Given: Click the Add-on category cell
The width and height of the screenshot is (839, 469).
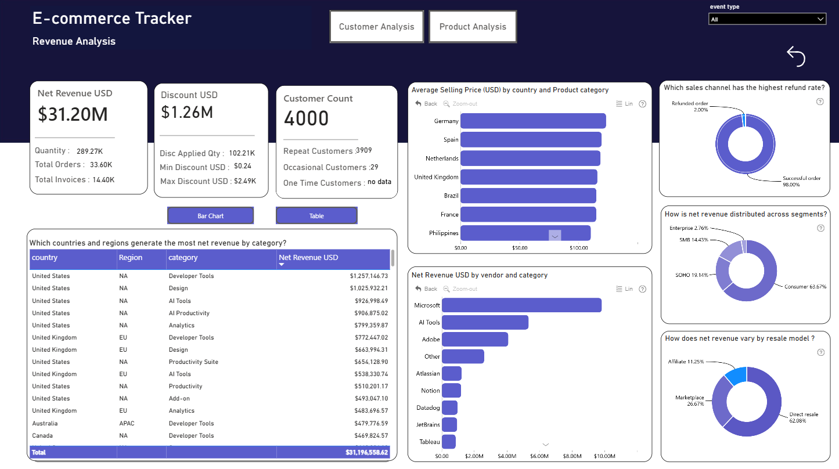Looking at the screenshot, I should pos(179,399).
